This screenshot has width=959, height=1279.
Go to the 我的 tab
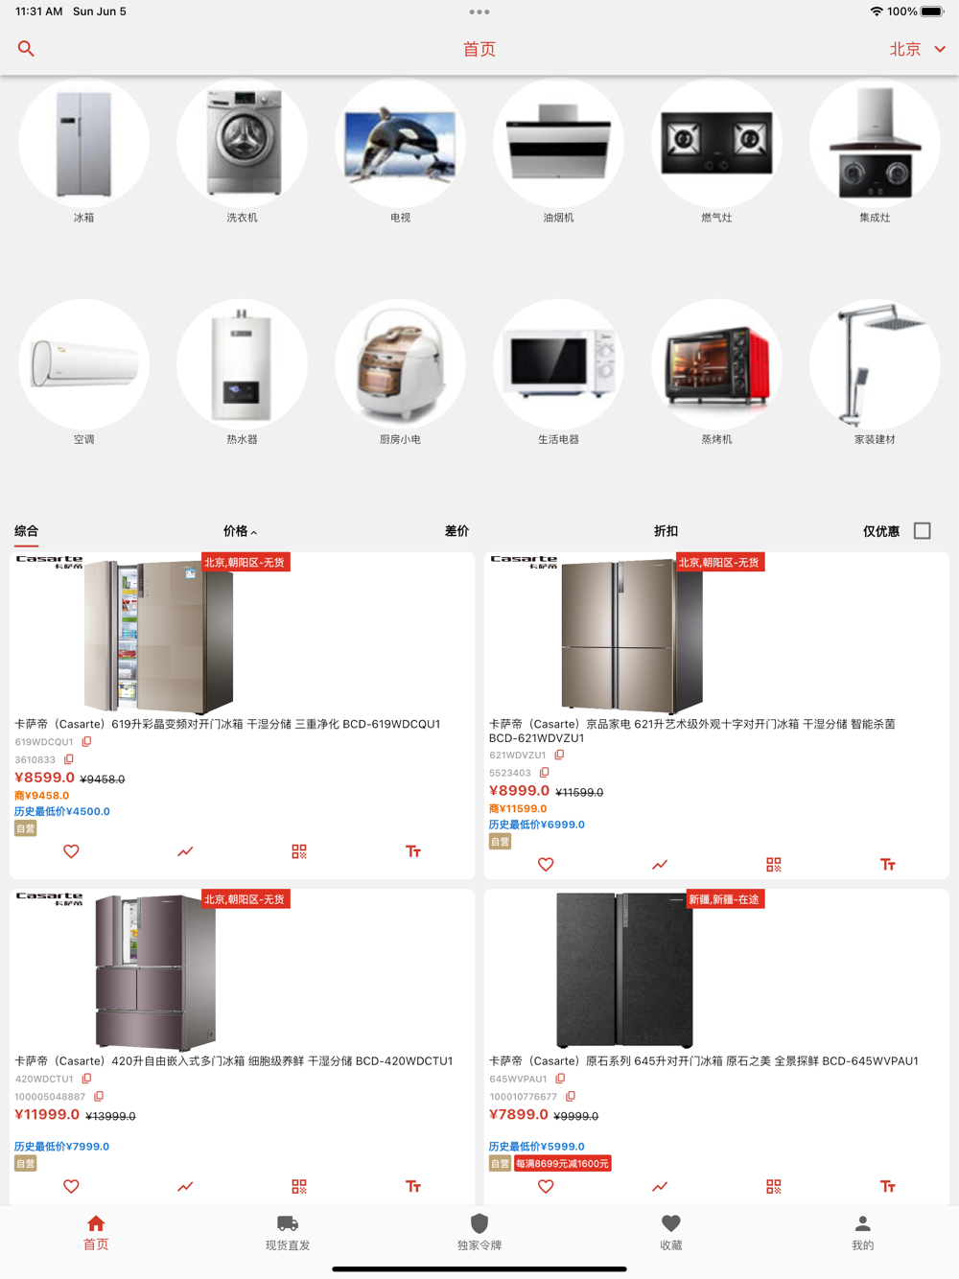[x=863, y=1233]
